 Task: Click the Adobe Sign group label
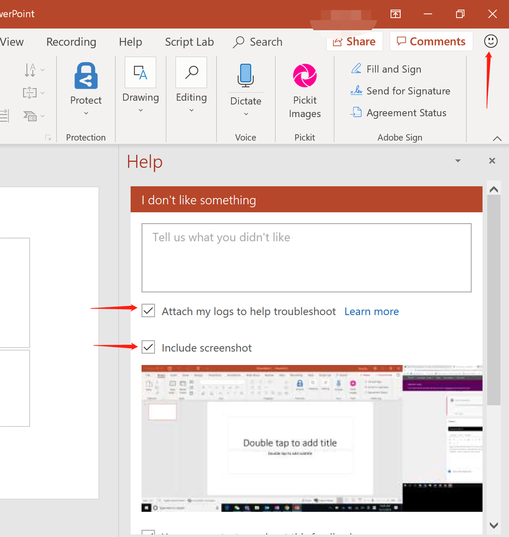400,137
